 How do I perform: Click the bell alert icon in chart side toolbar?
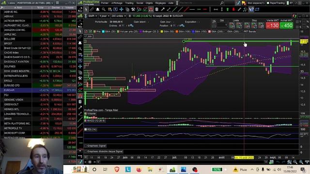[80, 43]
